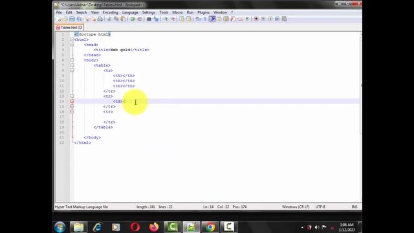Viewport: 414px width, 233px height.
Task: Click the Windows Start button
Action: point(60,227)
